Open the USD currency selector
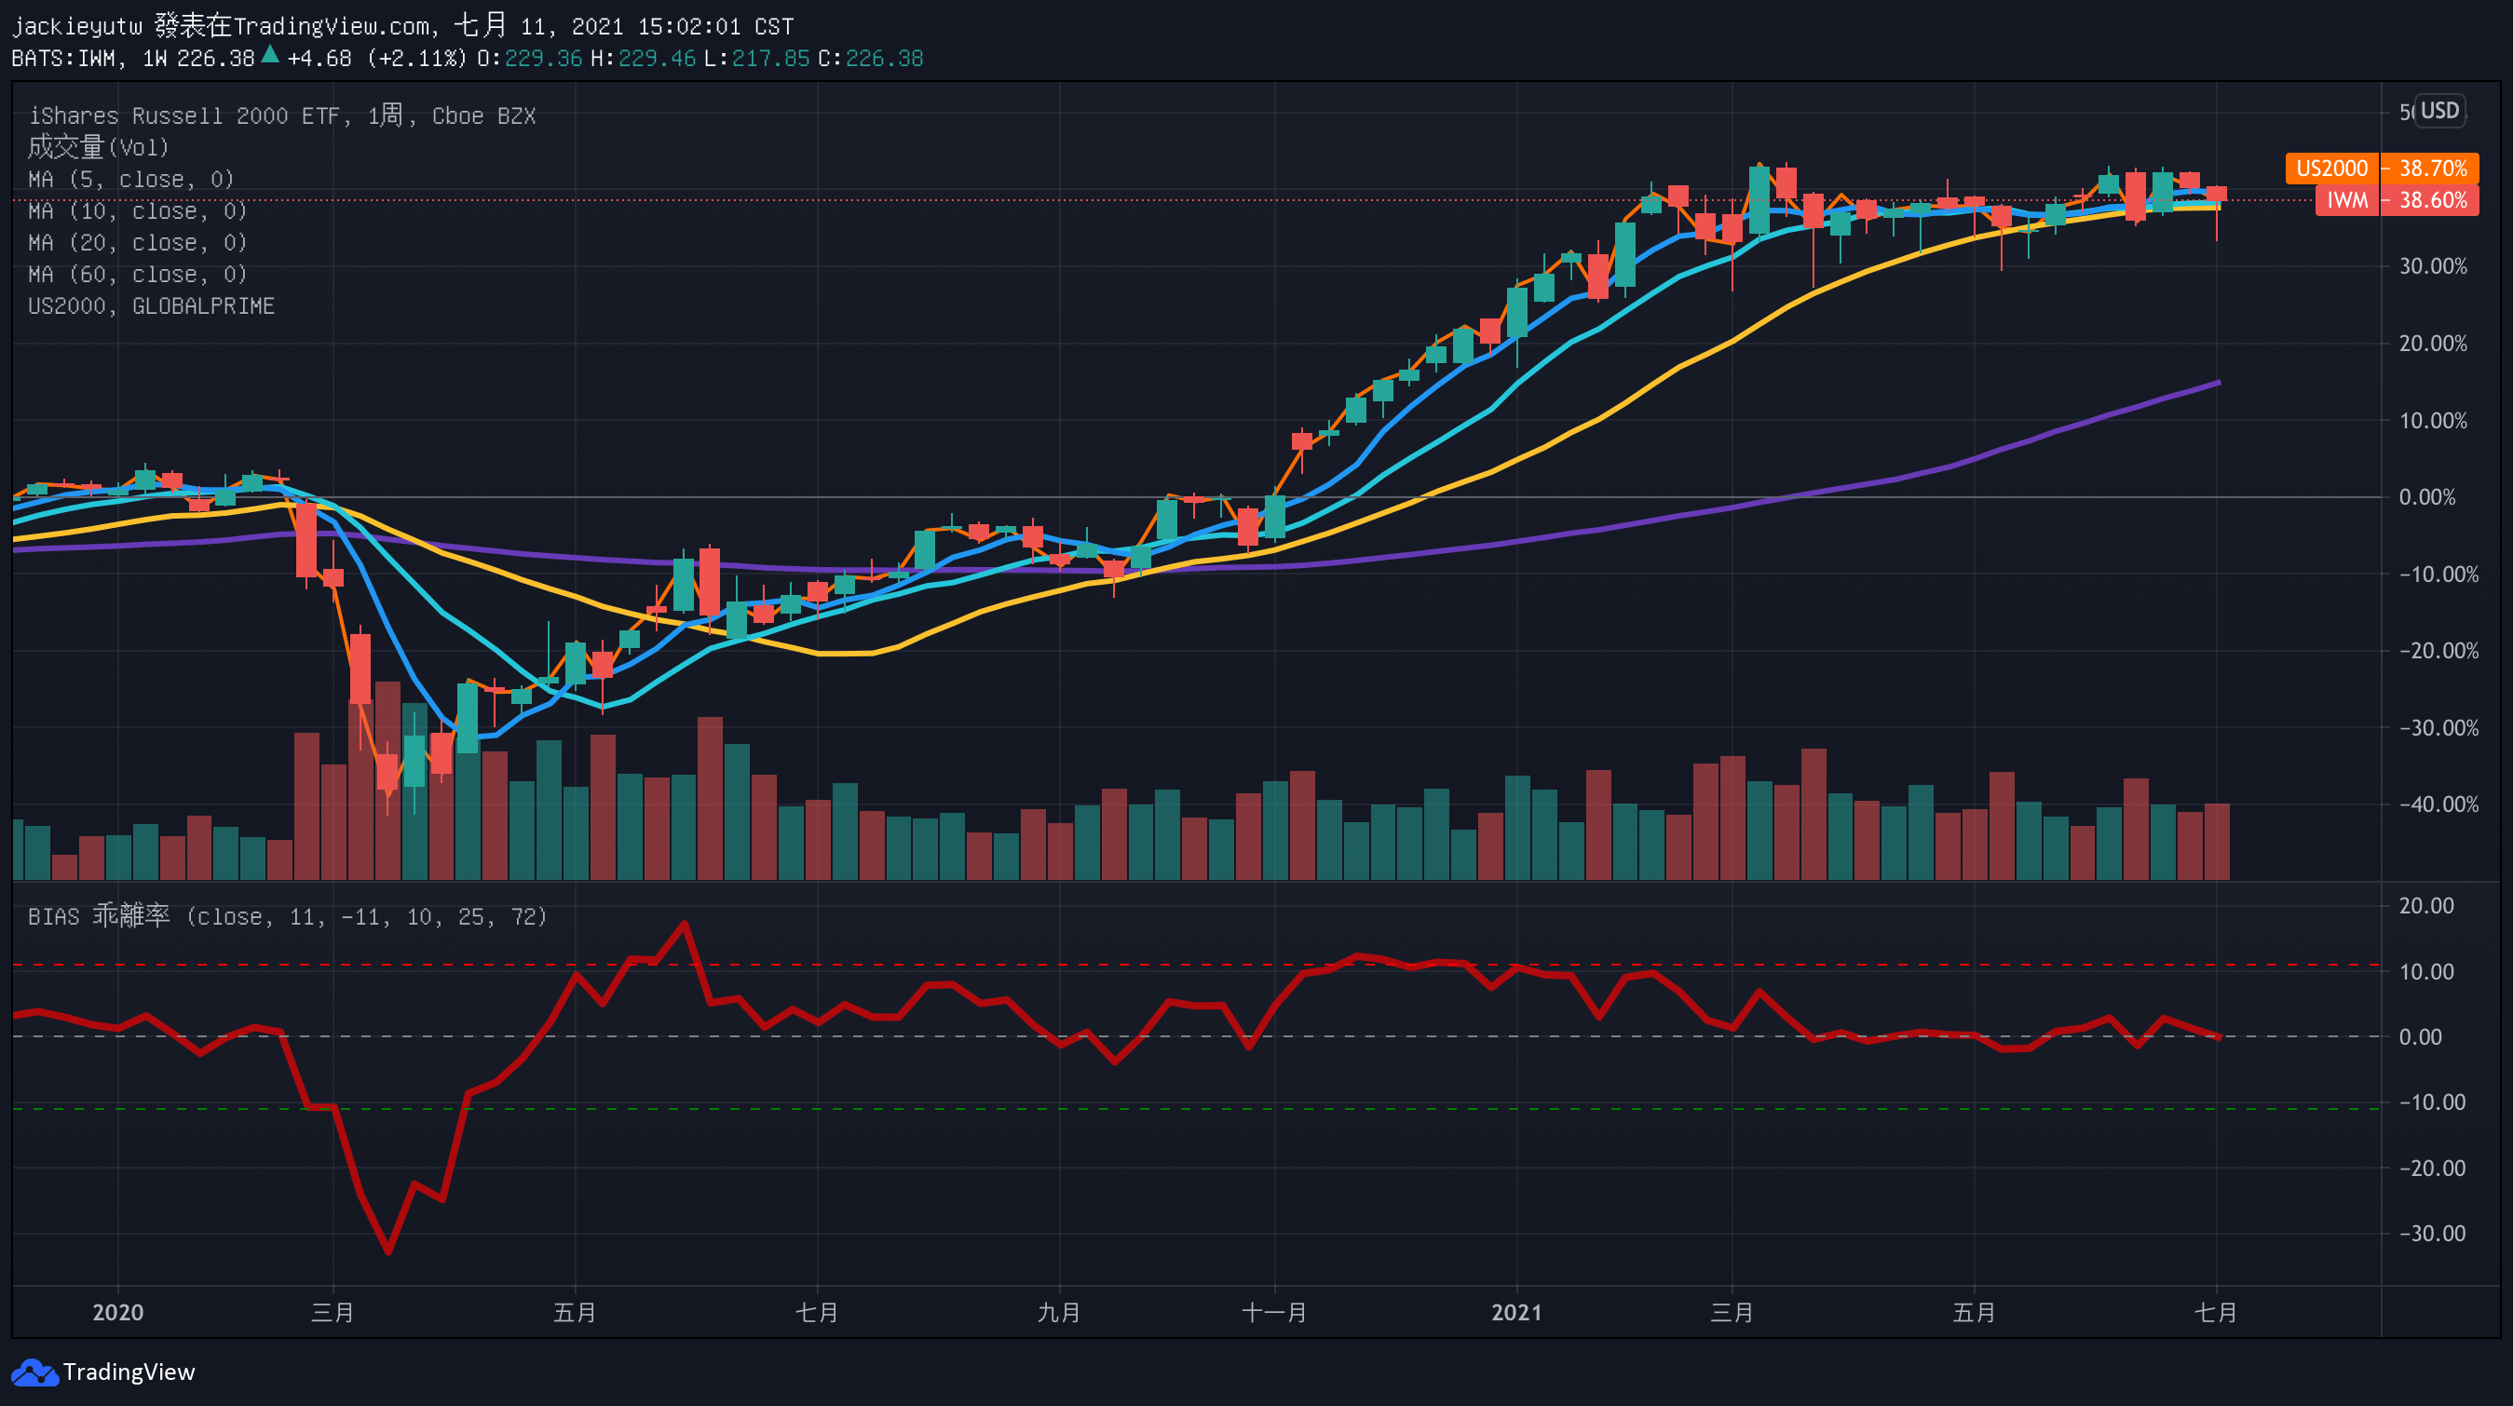 tap(2438, 110)
